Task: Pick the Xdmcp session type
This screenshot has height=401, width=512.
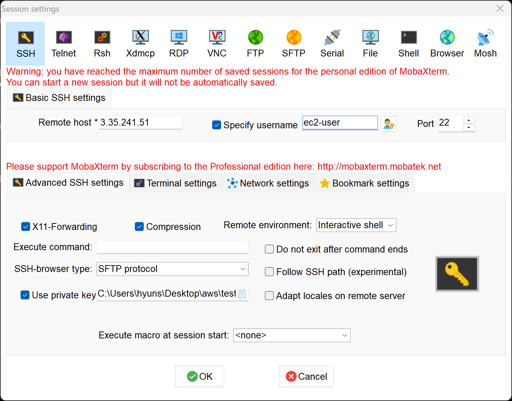Action: (x=140, y=43)
